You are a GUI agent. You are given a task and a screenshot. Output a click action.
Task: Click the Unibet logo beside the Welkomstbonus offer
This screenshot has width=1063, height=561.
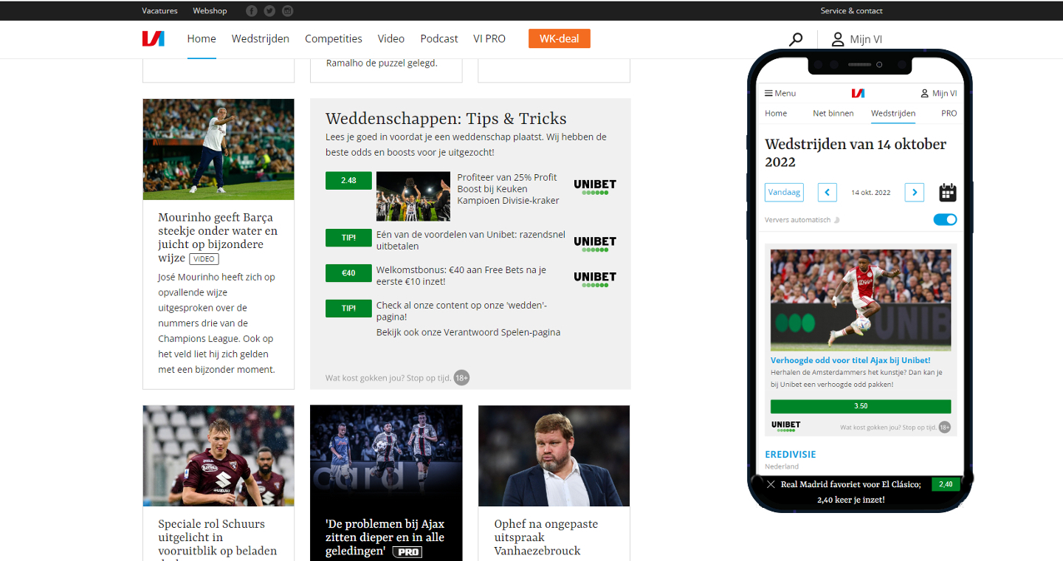(595, 280)
